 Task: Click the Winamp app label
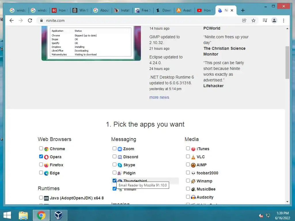[x=204, y=181]
